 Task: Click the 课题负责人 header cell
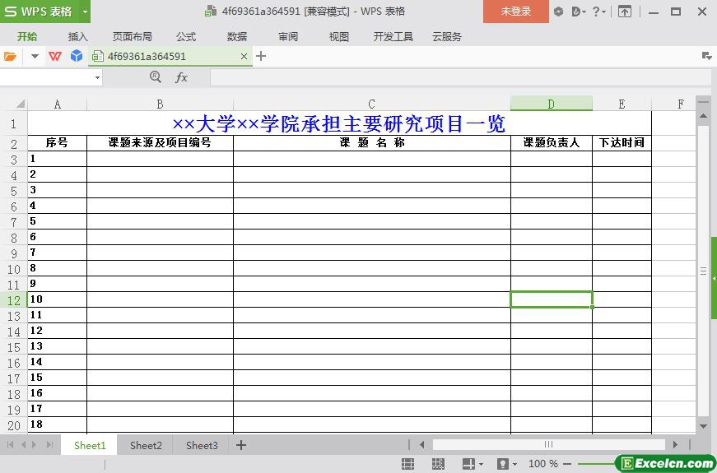click(552, 143)
